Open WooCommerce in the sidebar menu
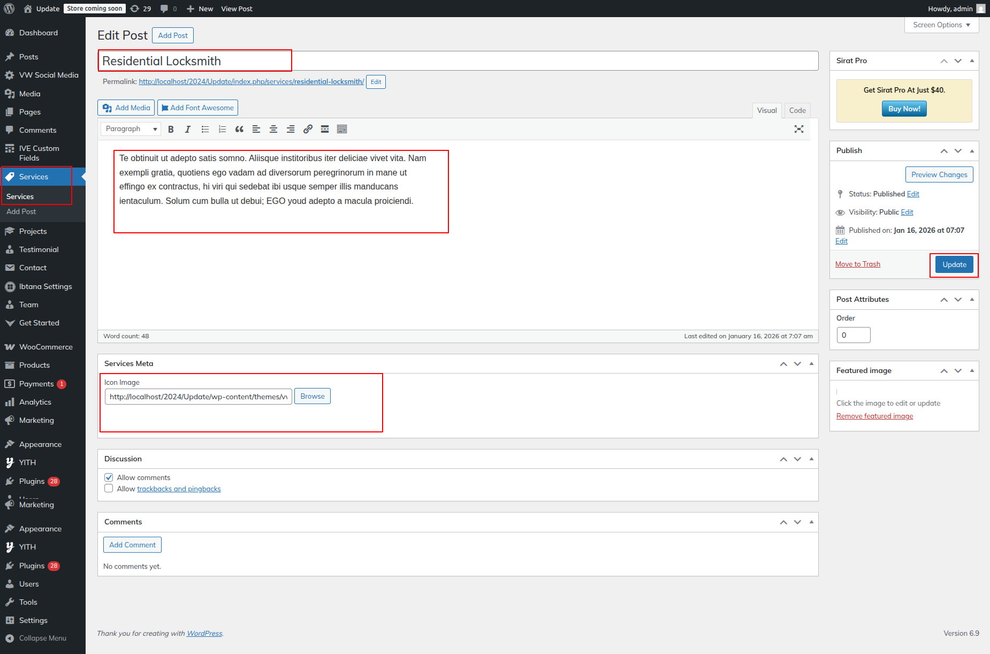The height and width of the screenshot is (654, 990). [x=45, y=347]
